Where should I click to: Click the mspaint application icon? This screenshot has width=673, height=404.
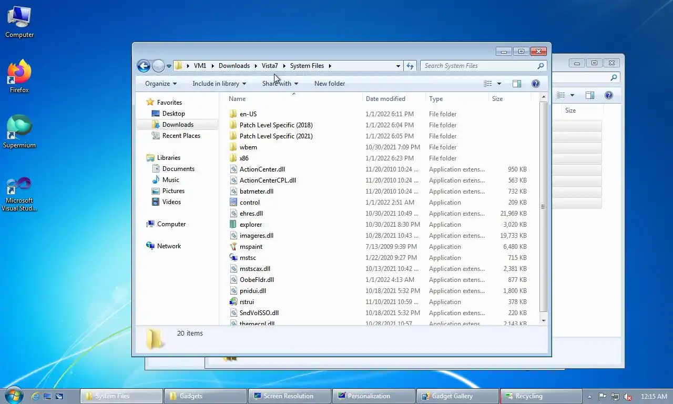pos(234,247)
